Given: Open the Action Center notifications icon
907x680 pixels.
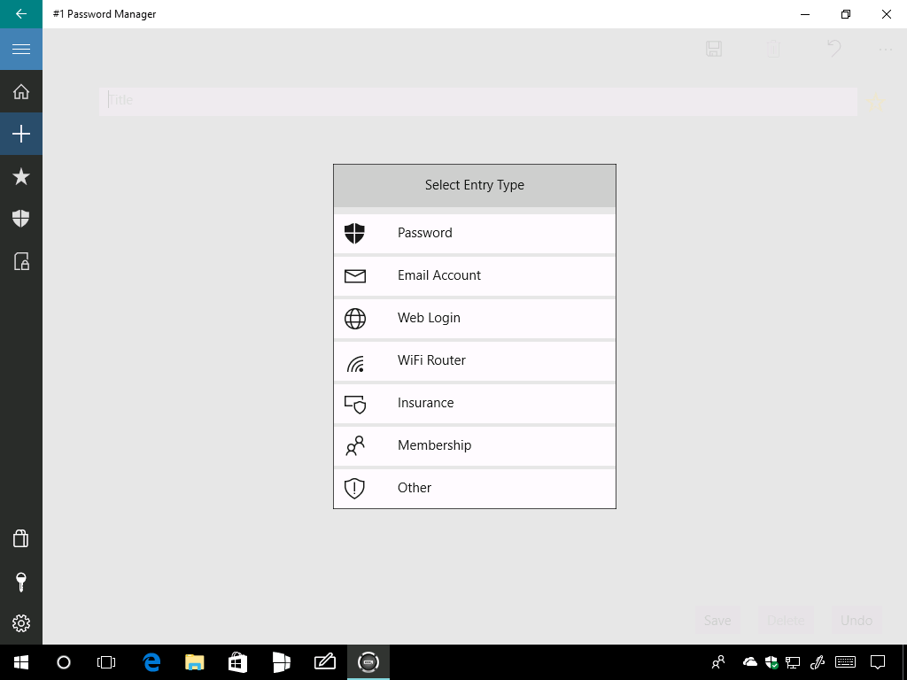Looking at the screenshot, I should (x=878, y=662).
